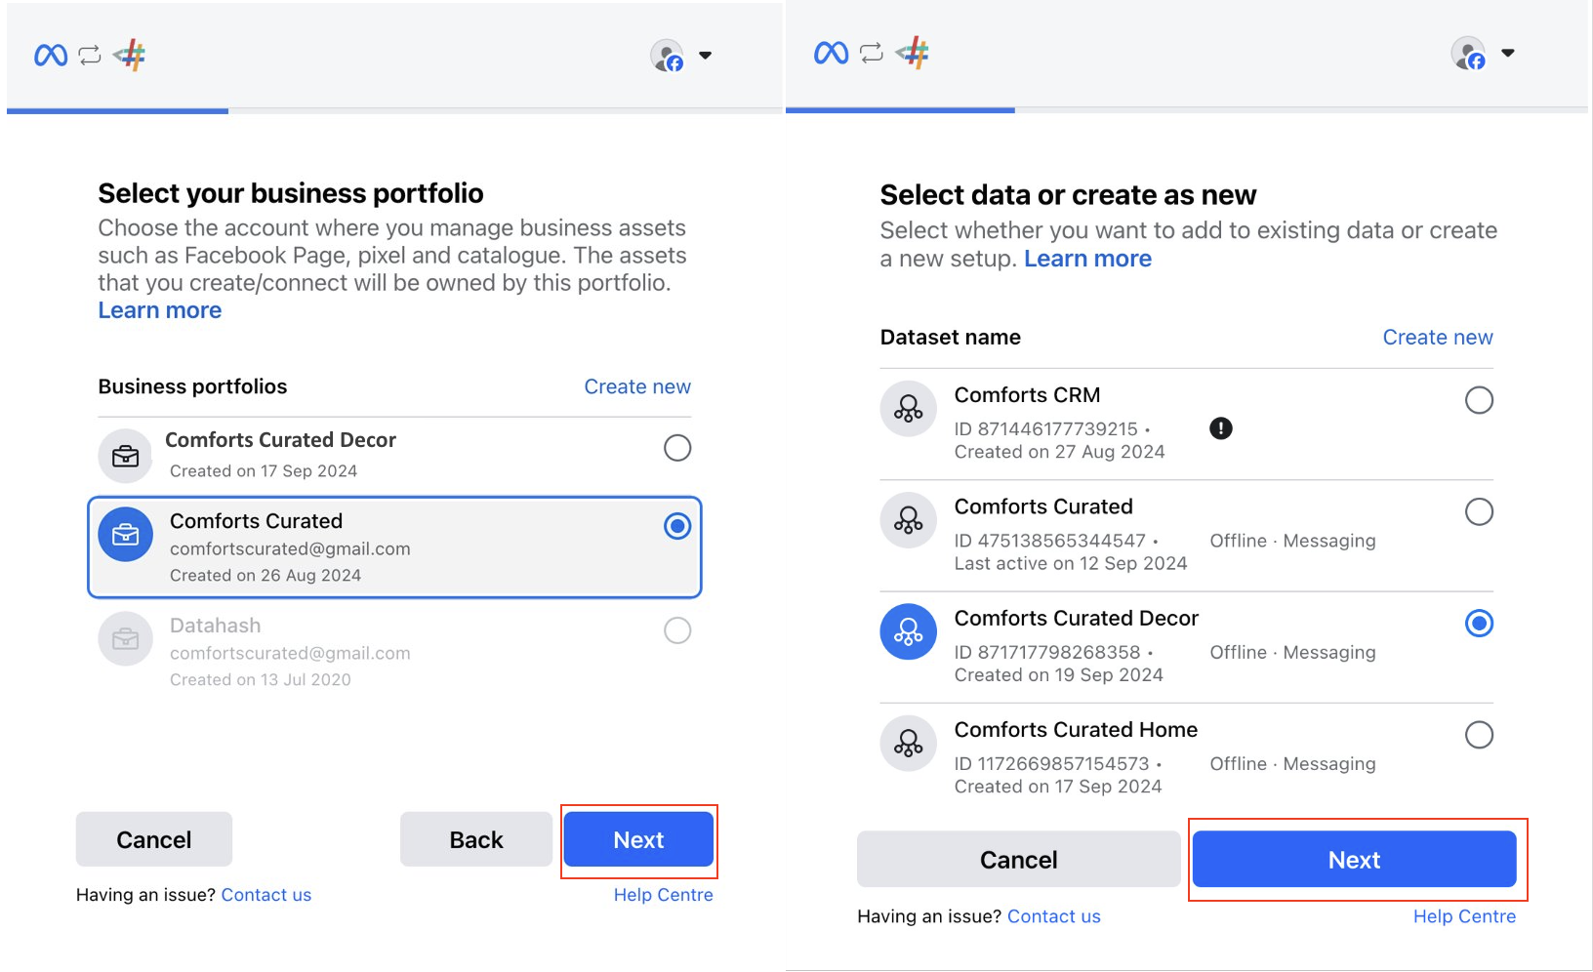Select Comforts Curated Decor portfolio radio button
1593x972 pixels.
pos(677,448)
